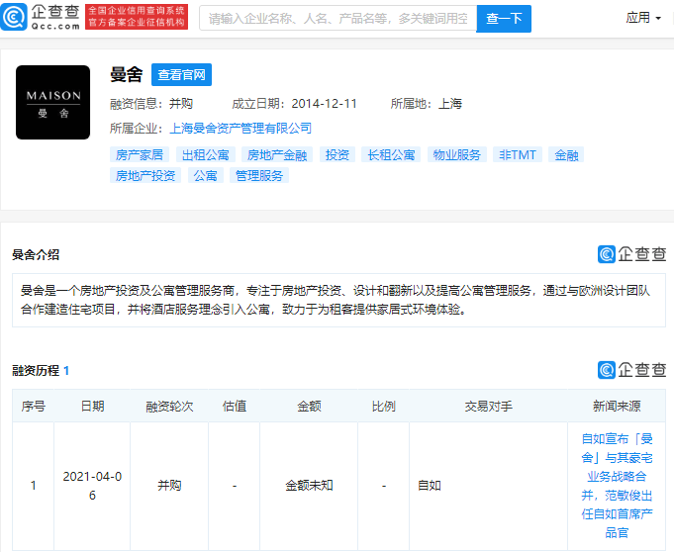Select the 物业服务 tag
Screen dimensions: 674x552
[457, 155]
